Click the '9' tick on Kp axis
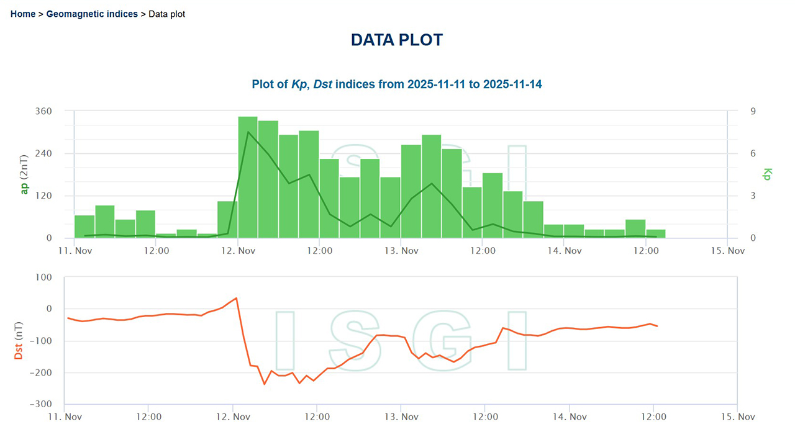Image resolution: width=795 pixels, height=437 pixels. pyautogui.click(x=753, y=111)
